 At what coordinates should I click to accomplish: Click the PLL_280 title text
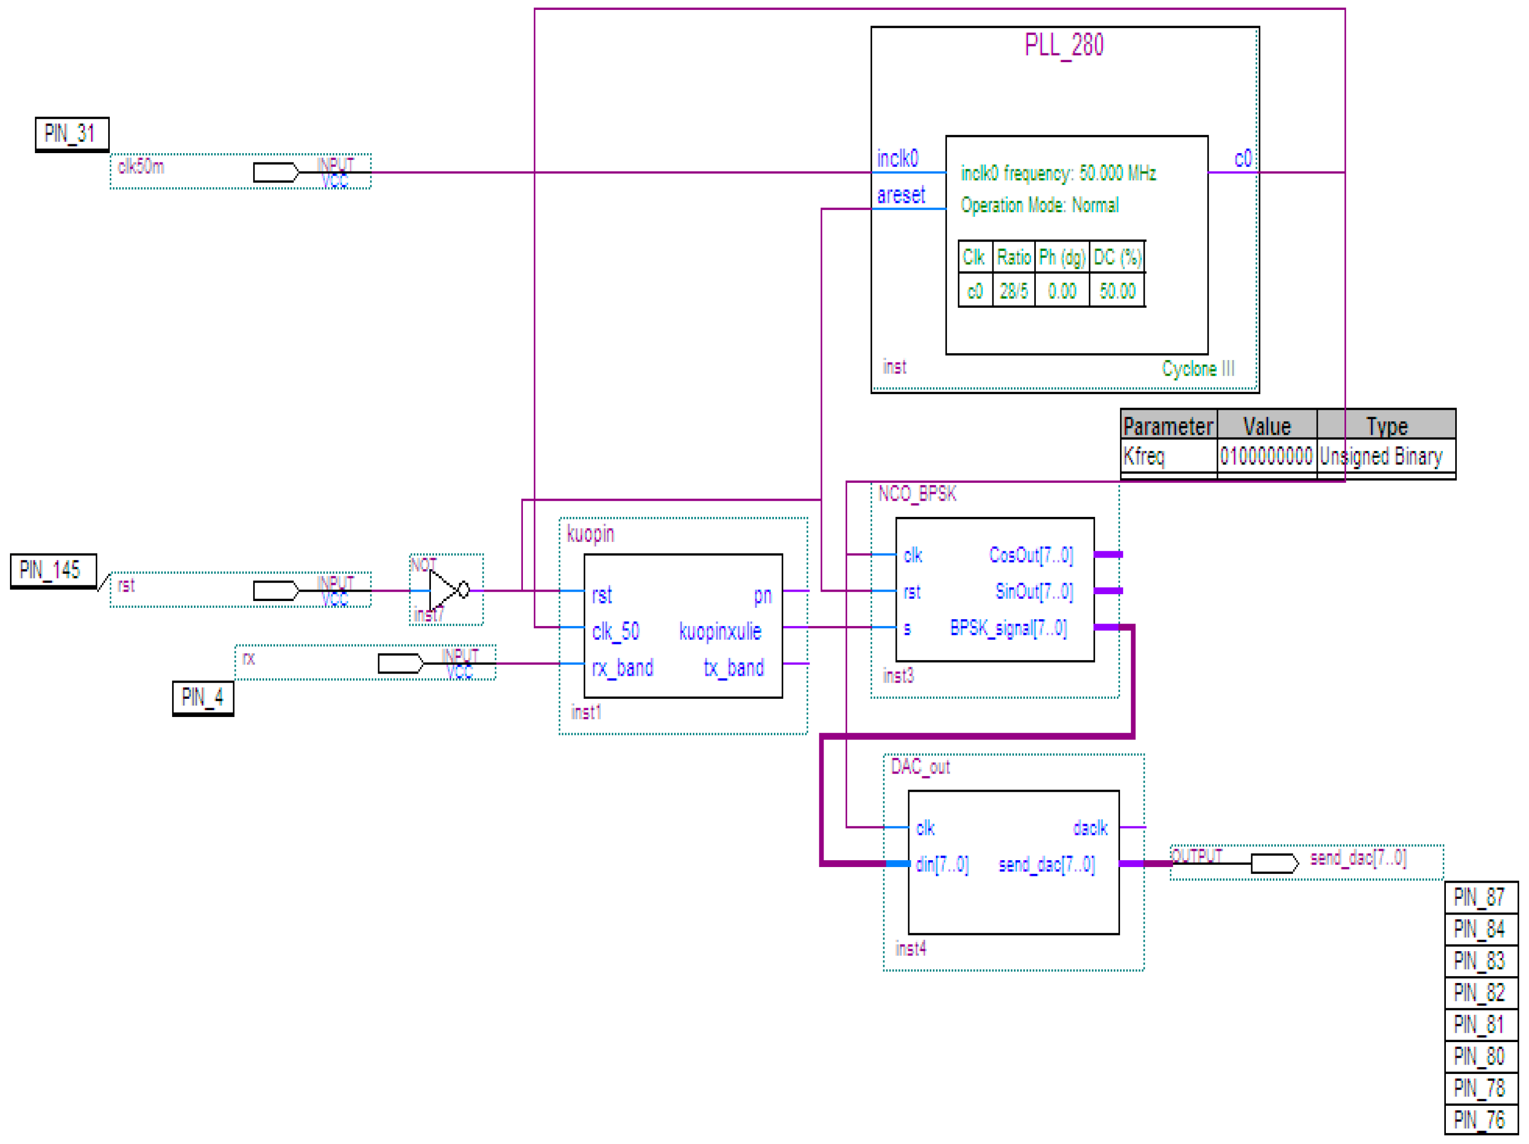1063,45
